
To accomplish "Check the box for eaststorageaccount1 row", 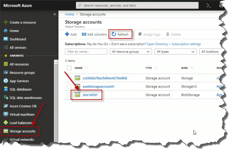I will pyautogui.click(x=69, y=86).
